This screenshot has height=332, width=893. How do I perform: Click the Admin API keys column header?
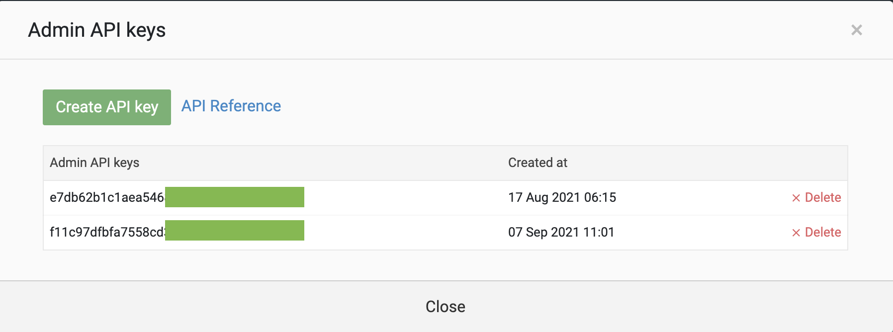(x=94, y=163)
